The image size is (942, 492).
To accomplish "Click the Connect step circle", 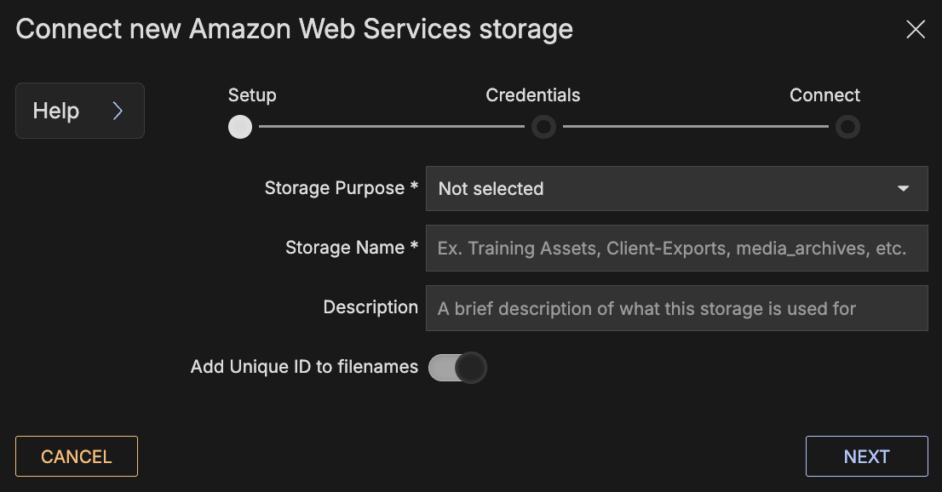I will point(847,128).
